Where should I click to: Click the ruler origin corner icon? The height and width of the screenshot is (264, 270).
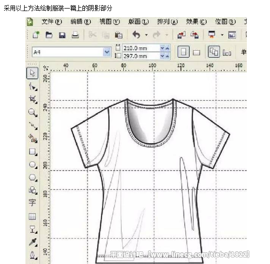coord(46,68)
